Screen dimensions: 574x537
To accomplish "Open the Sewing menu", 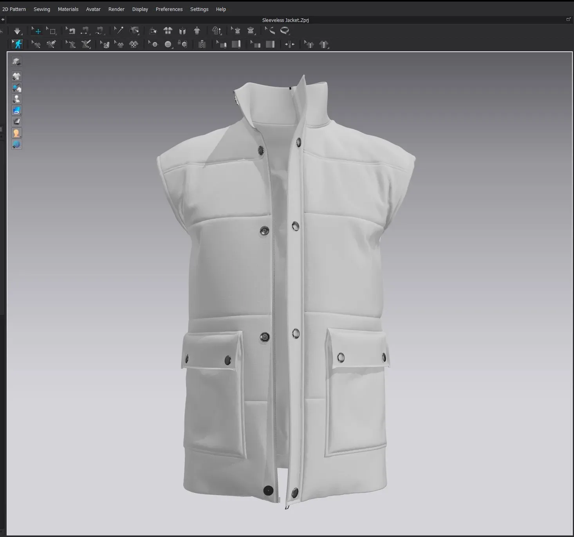I will click(42, 9).
